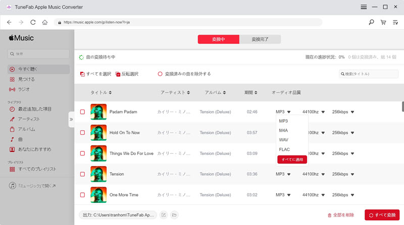The image size is (404, 225).
Task: Open Padam Padam MP3 format dropdown
Action: coord(283,111)
